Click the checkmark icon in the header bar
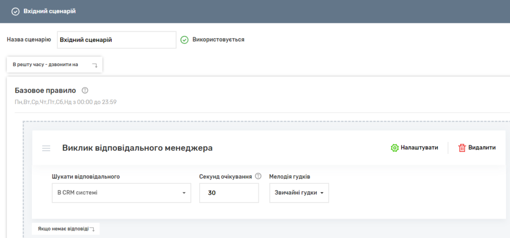This screenshot has width=510, height=238. click(x=15, y=11)
